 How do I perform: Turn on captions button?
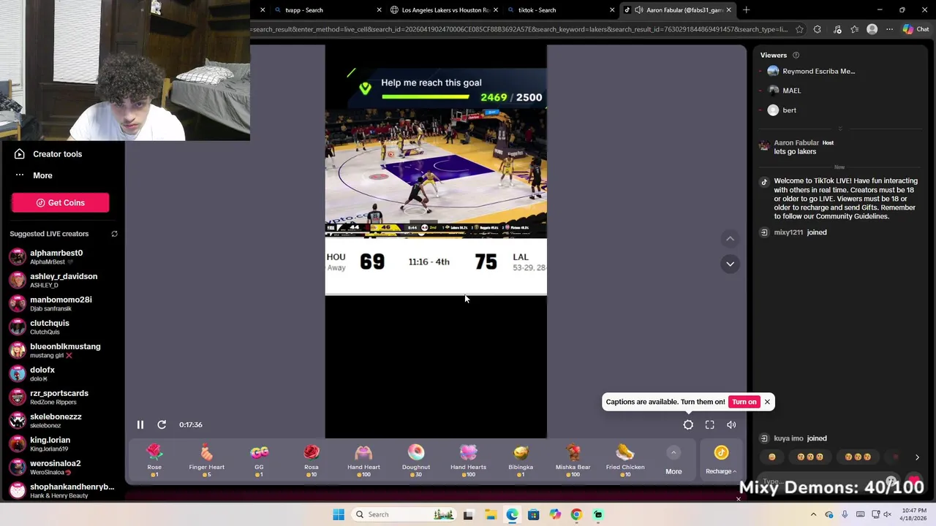coord(744,402)
